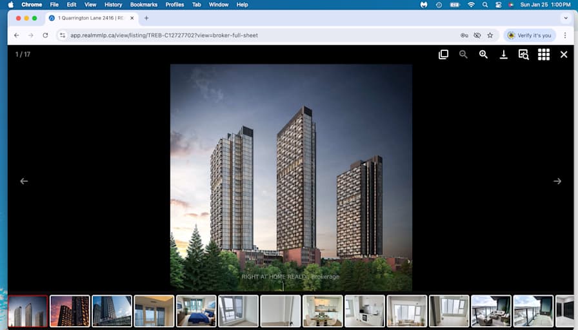Go to the next photo arrow
Screen dimensions: 578x330
(x=557, y=181)
